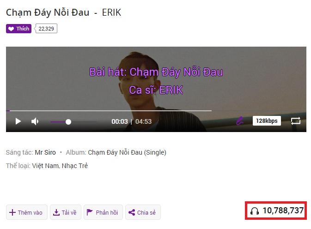This screenshot has width=311, height=229.
Task: Like the song with Thích button
Action: click(x=18, y=29)
